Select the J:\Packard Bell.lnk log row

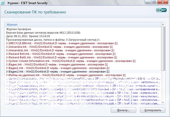83,54
